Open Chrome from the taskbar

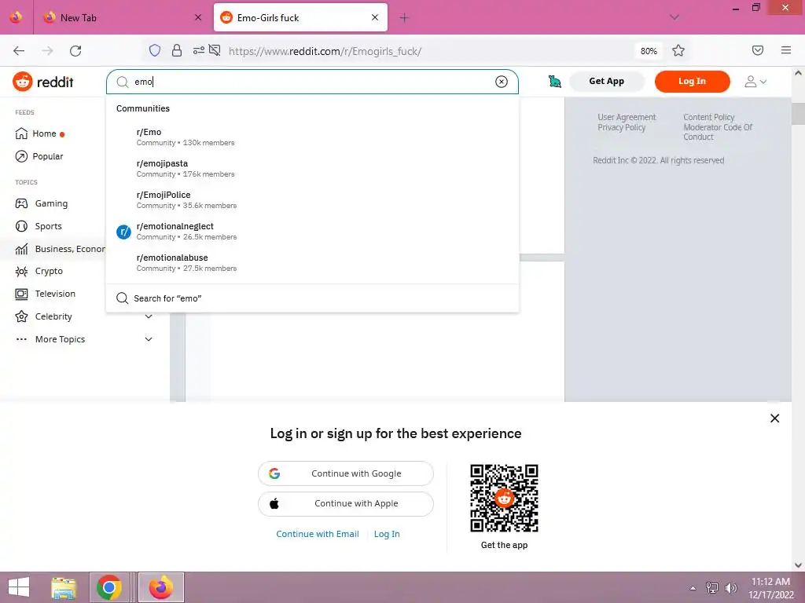click(x=108, y=587)
